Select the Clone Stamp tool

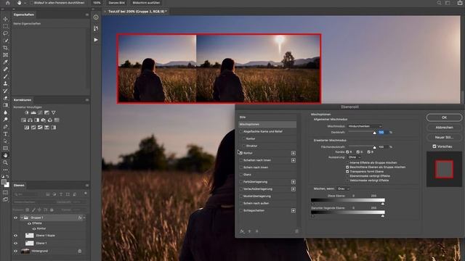point(5,83)
